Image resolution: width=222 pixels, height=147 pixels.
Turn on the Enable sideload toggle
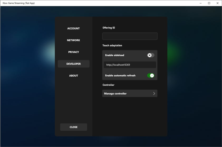(x=151, y=55)
